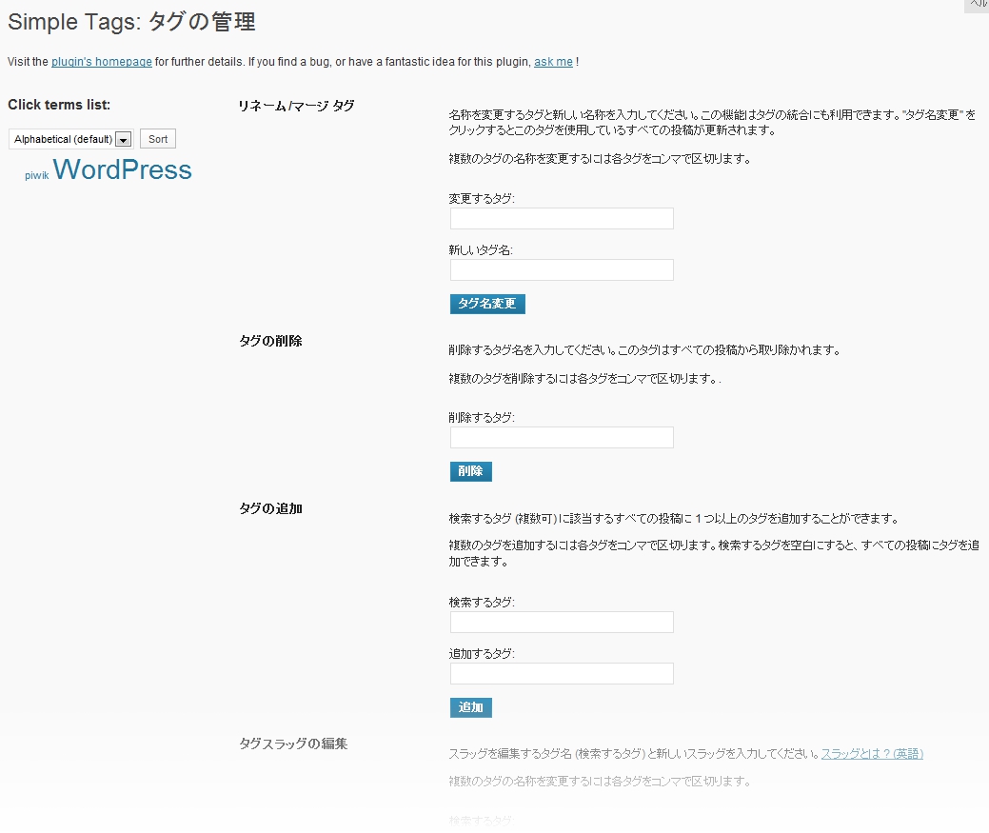
Task: Click into the 新しいタグ名 input field
Action: coord(561,269)
